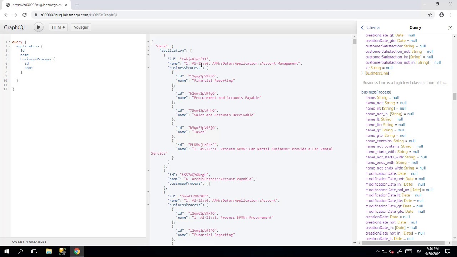This screenshot has height=257, width=457.
Task: Show hidden system tray icons
Action: pos(378,251)
